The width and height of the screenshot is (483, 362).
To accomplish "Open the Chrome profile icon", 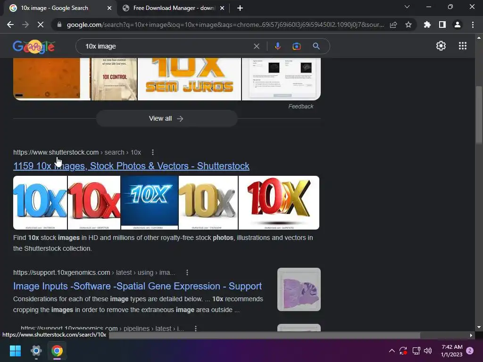I will pos(458,25).
